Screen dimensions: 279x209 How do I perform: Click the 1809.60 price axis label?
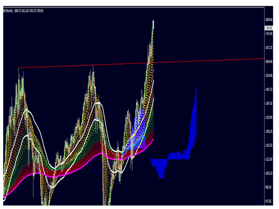point(269,20)
